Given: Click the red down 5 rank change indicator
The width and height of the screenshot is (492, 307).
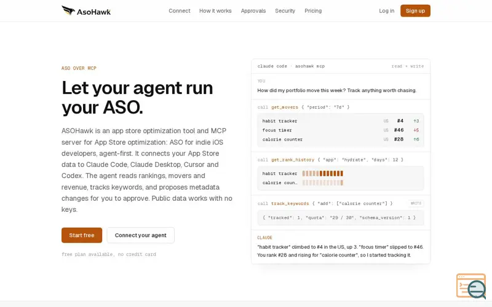Looking at the screenshot, I should pyautogui.click(x=416, y=130).
